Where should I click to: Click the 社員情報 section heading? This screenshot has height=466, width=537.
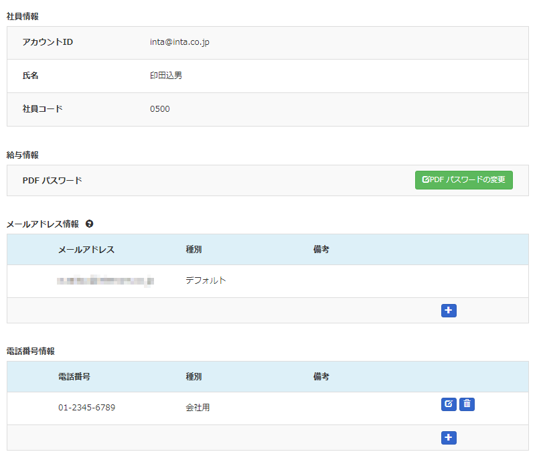[23, 16]
